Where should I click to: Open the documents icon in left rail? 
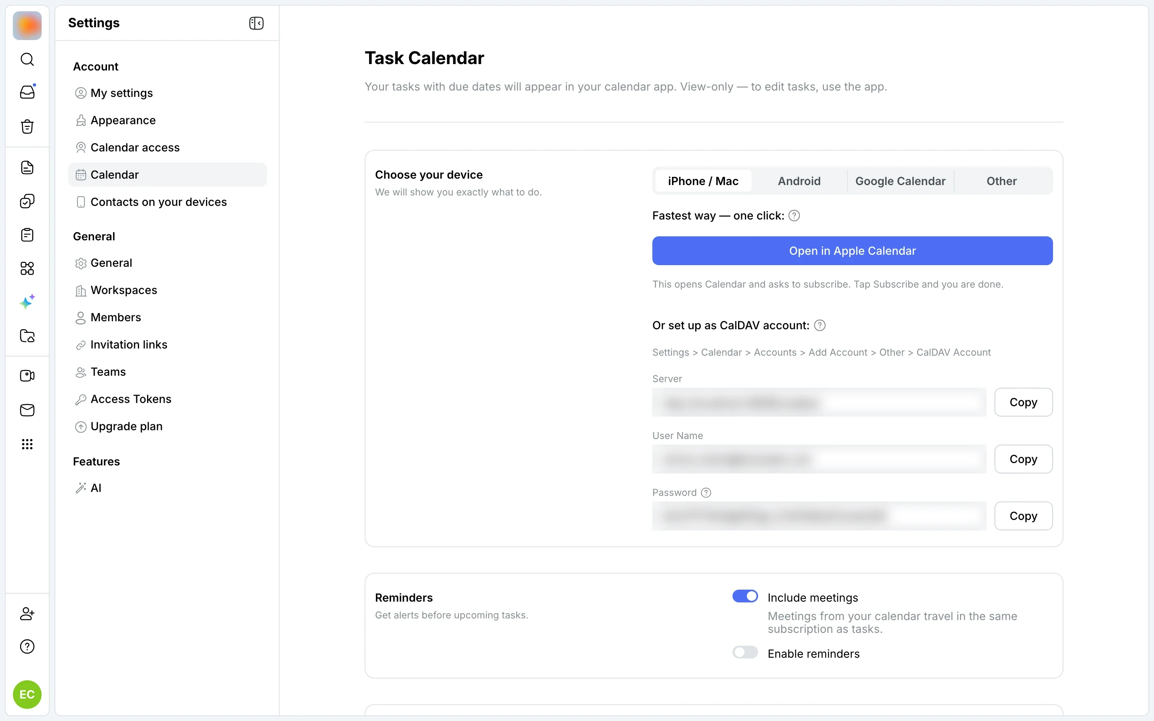(27, 167)
